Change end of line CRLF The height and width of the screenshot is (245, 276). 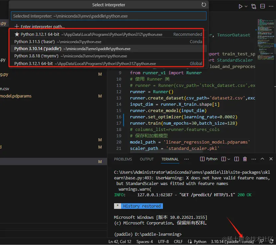tap(178, 242)
